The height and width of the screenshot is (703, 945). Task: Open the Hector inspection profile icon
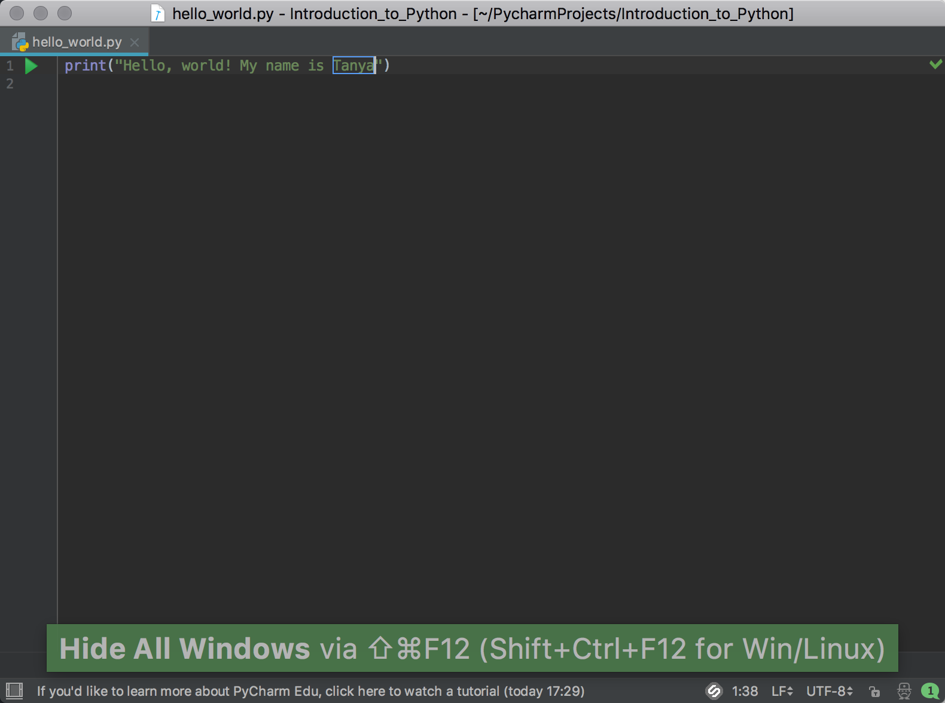coord(904,691)
